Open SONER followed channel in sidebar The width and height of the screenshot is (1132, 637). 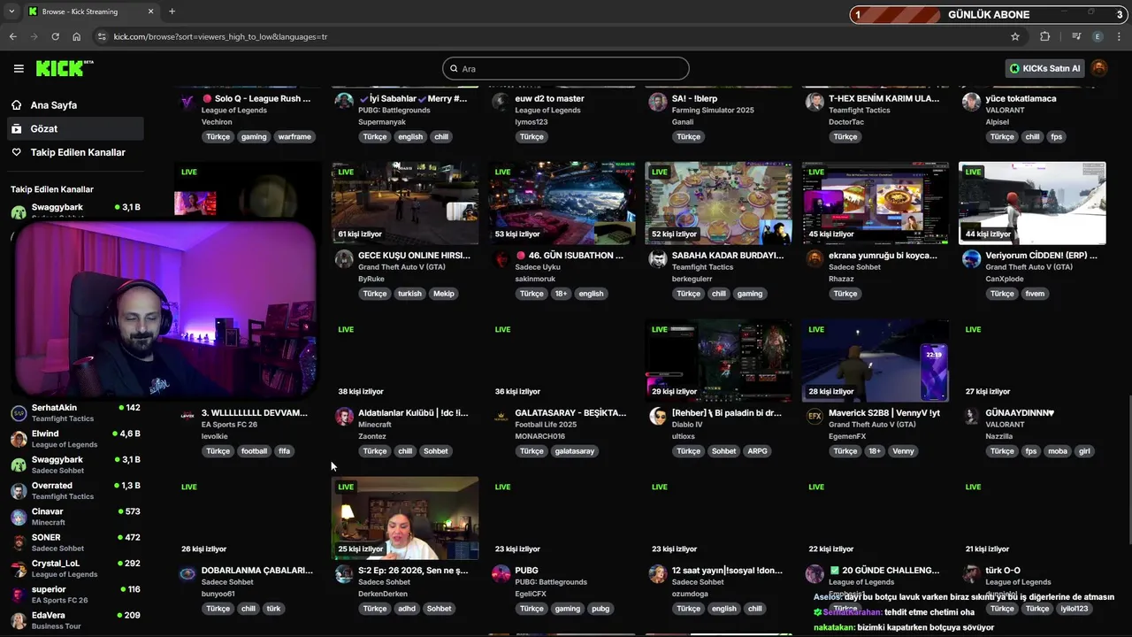[x=75, y=542]
